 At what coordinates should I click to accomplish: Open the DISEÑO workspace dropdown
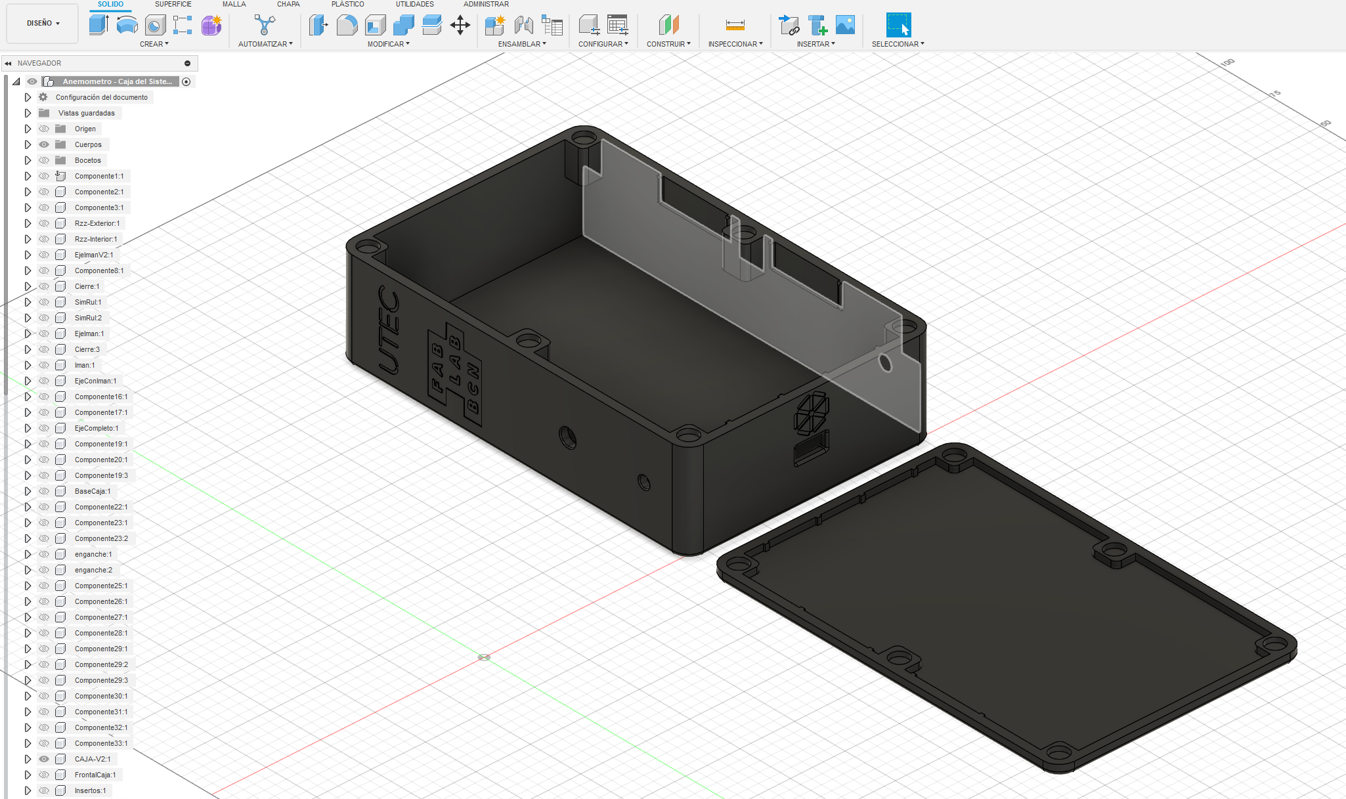(x=43, y=23)
